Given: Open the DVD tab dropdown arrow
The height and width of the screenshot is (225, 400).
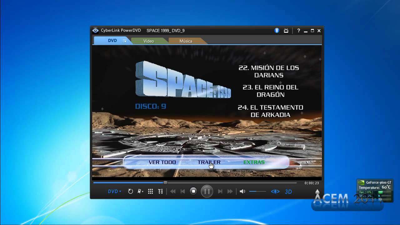Looking at the screenshot, I should 125,41.
